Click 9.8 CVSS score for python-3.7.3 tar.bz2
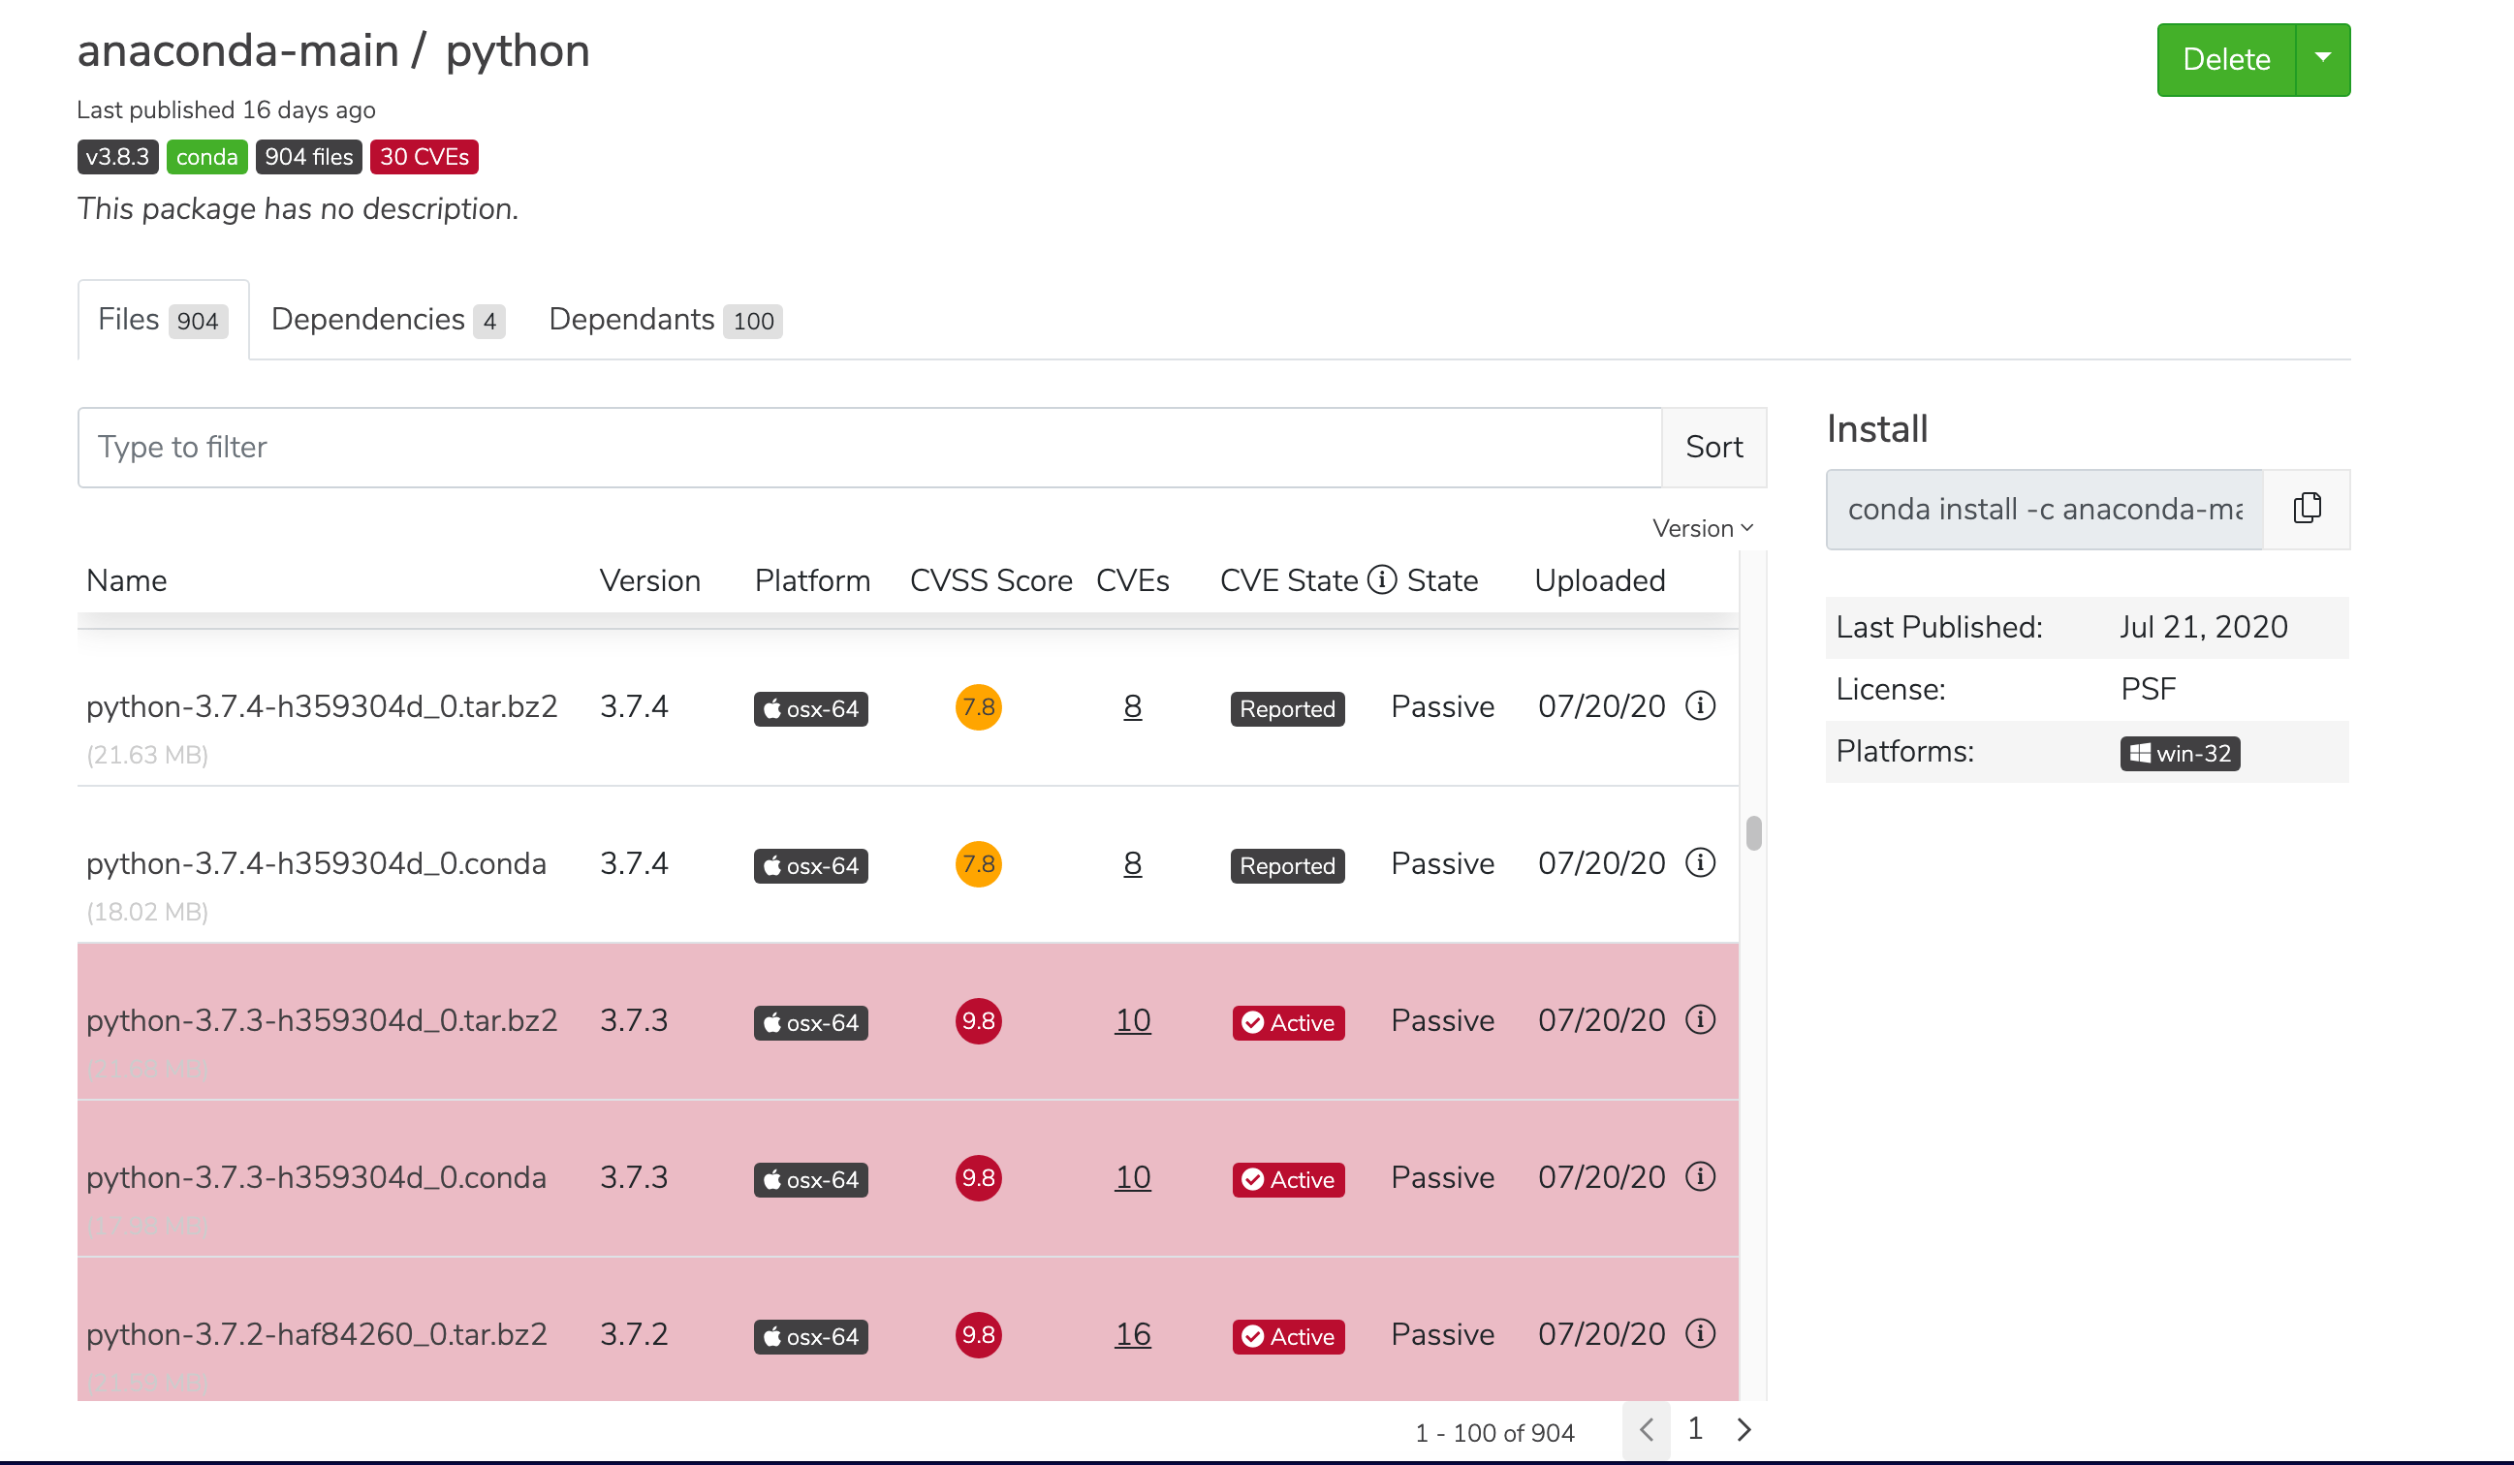 pyautogui.click(x=978, y=1021)
